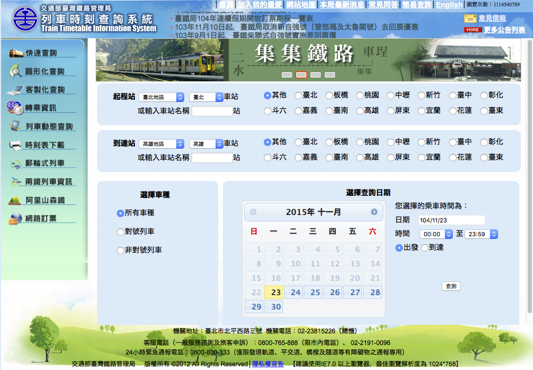Choose 非對號列車 train type

pos(120,251)
